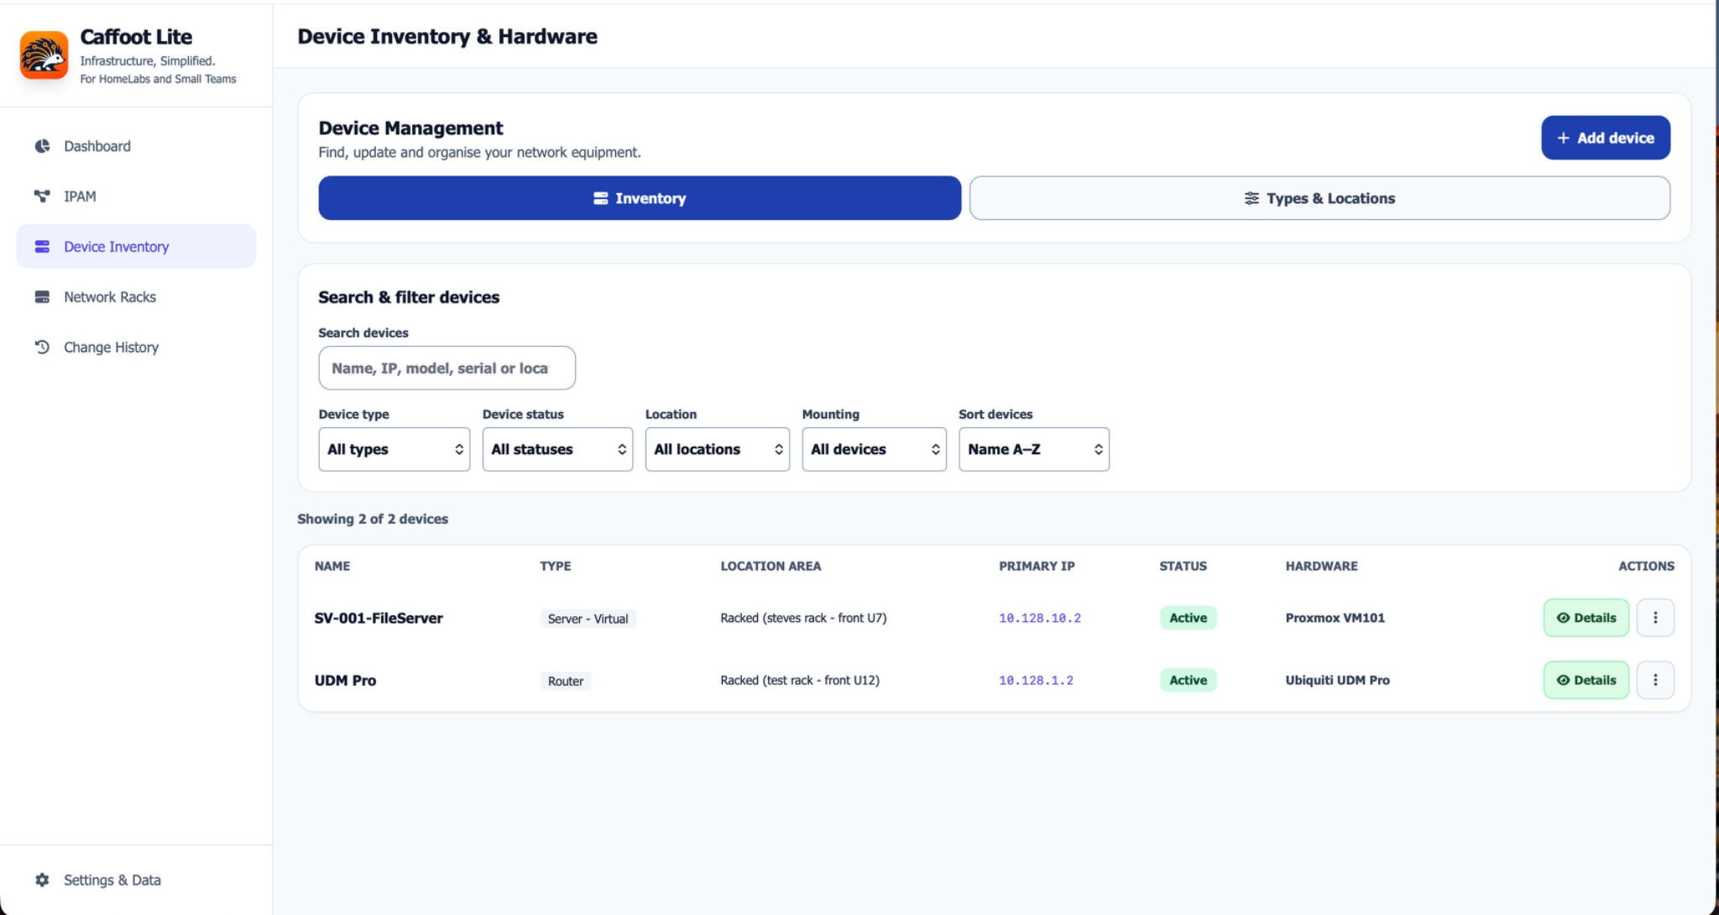Open the UDM Pro row more-actions menu

[x=1655, y=680]
